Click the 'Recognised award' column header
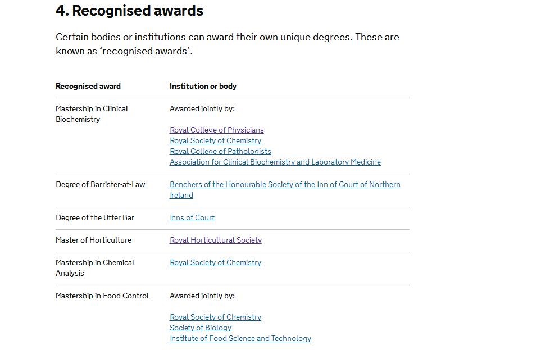This screenshot has height=350, width=541. 88,86
